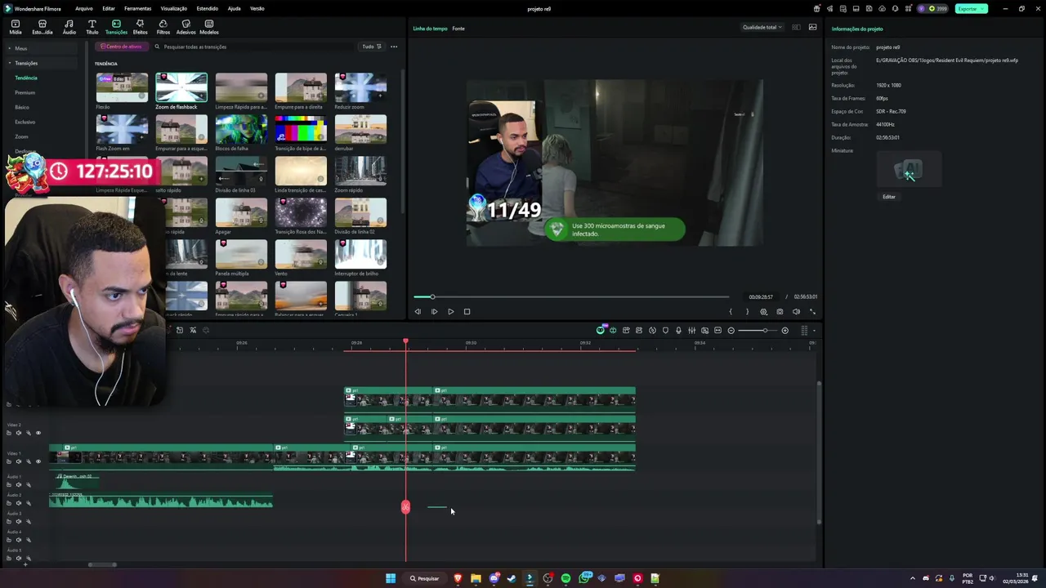Viewport: 1046px width, 588px height.
Task: Select the Premium category
Action: coord(25,92)
